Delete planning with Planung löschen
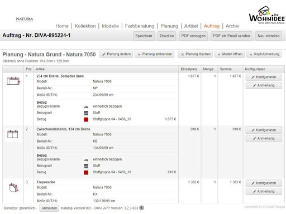This screenshot has height=214, width=286. [x=196, y=54]
